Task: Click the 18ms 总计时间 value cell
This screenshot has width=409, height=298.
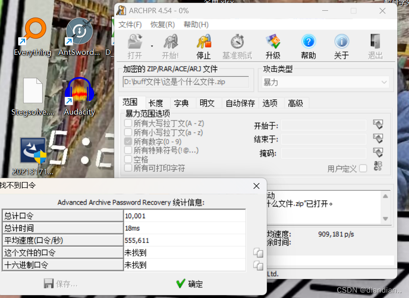Action: 185,228
